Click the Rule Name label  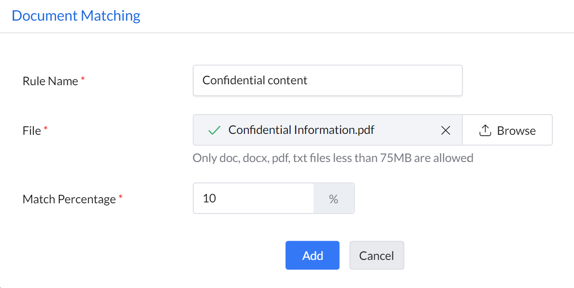pos(50,81)
